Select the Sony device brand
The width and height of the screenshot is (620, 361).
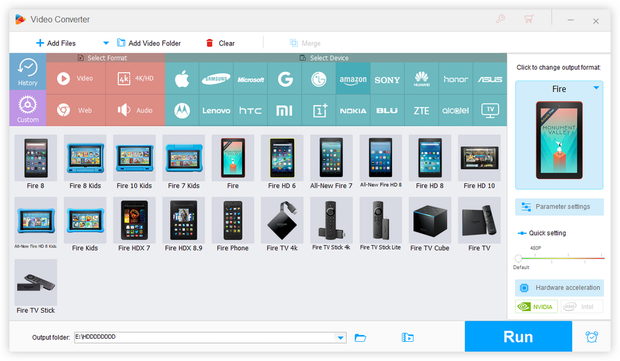coord(387,79)
